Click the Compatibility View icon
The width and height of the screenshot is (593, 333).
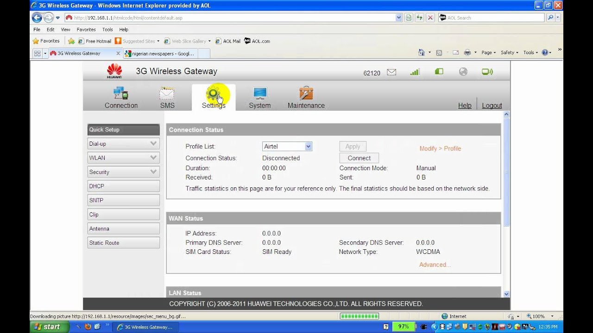pos(409,18)
